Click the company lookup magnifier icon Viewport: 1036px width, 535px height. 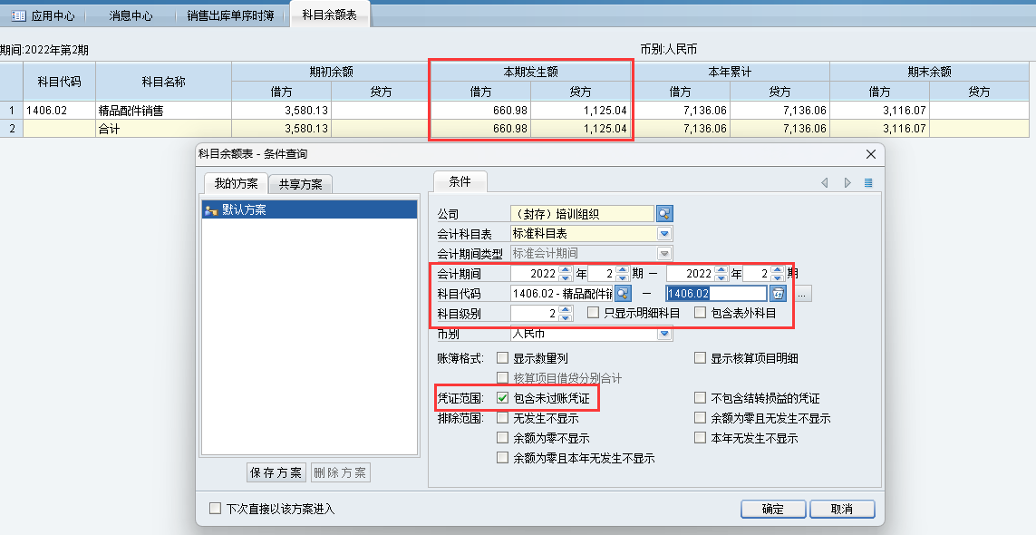click(664, 214)
